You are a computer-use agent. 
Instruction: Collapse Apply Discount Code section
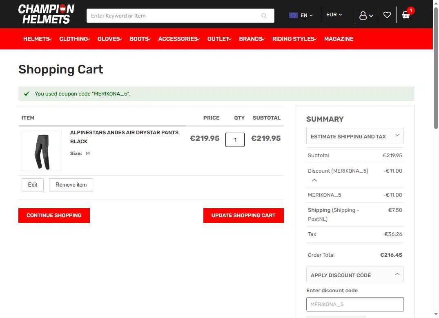(x=355, y=275)
